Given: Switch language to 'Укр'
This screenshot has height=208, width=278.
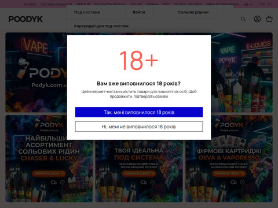Looking at the screenshot, I should [x=262, y=4].
